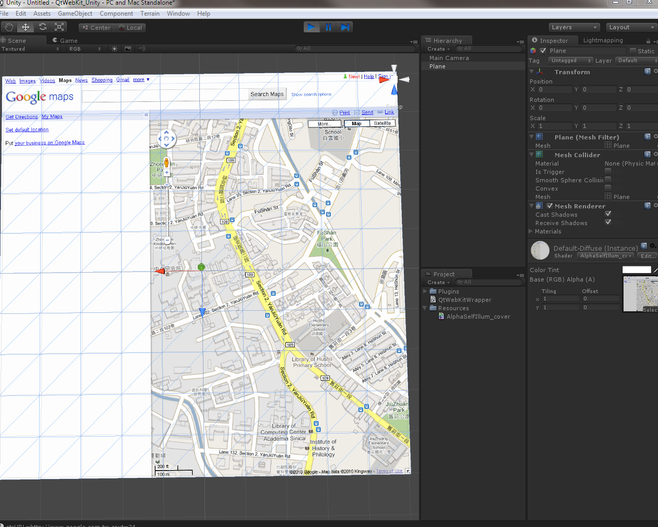Image resolution: width=658 pixels, height=527 pixels.
Task: Open Default-Diffuse material help icon
Action: click(644, 246)
